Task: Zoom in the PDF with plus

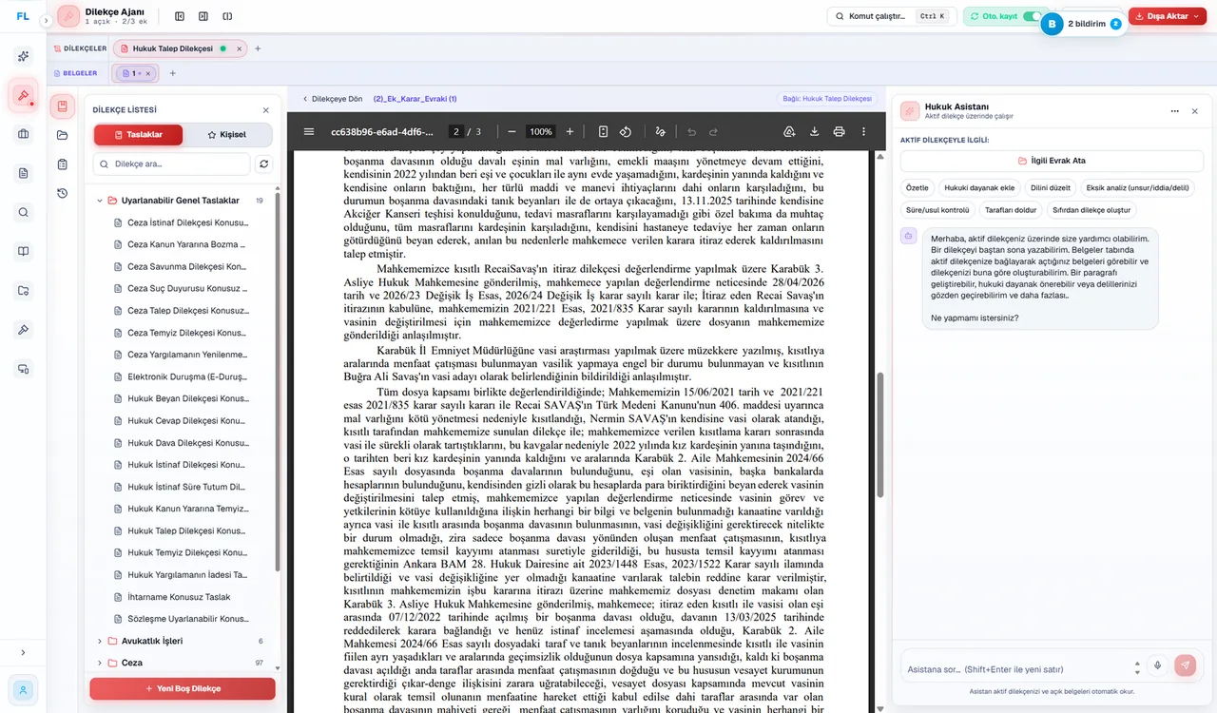Action: click(x=570, y=131)
